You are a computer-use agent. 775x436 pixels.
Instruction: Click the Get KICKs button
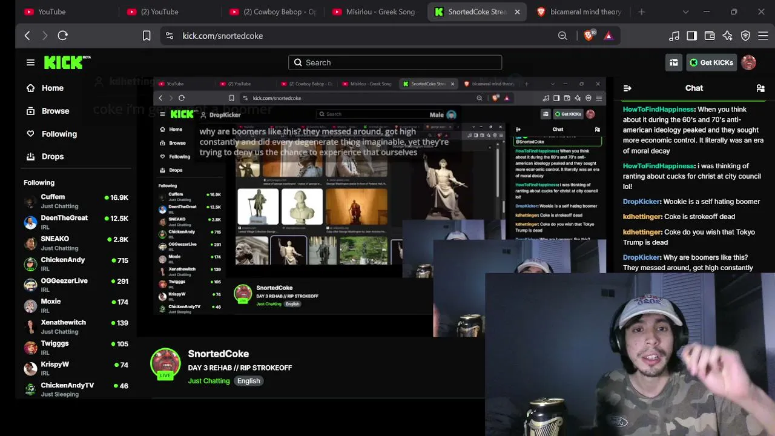(x=711, y=62)
